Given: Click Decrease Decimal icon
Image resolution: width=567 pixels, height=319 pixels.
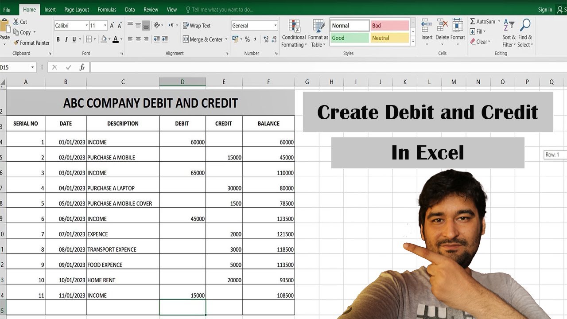Looking at the screenshot, I should coord(273,39).
